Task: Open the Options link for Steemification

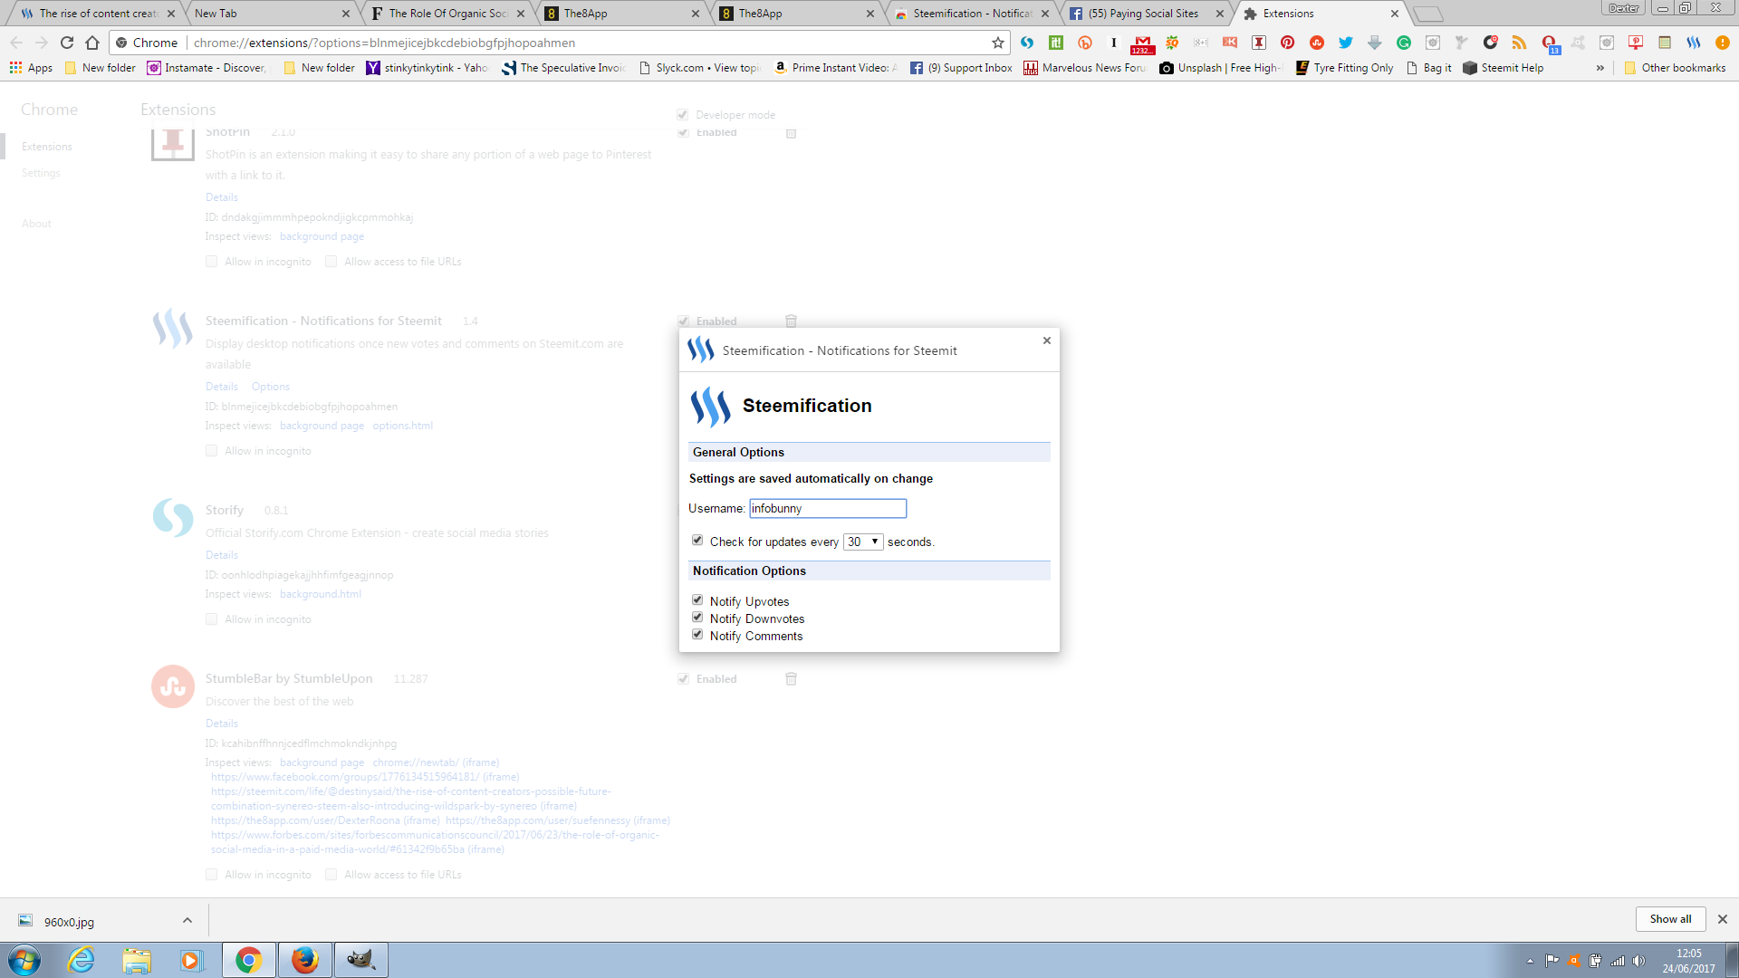Action: click(x=271, y=387)
